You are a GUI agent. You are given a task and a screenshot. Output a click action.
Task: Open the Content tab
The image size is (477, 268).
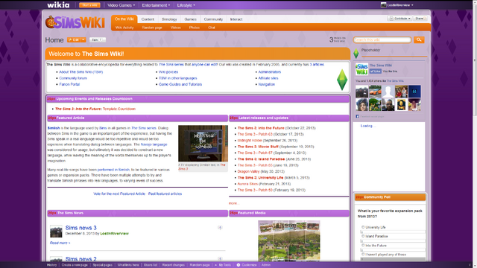pos(148,19)
